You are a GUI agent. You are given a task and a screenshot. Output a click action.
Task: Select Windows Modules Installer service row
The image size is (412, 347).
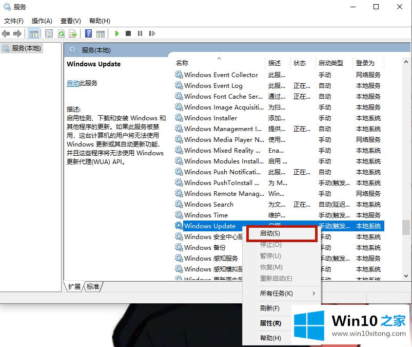(x=279, y=161)
